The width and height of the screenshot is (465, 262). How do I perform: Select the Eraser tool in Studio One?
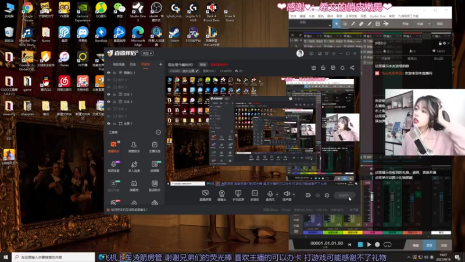tap(361, 24)
